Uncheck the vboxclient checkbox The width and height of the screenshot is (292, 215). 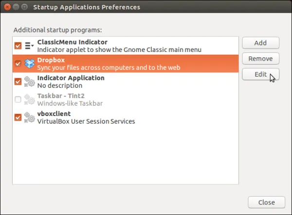[18, 117]
